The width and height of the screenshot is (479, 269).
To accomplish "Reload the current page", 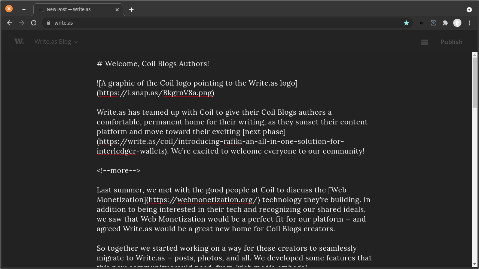I will 34,23.
